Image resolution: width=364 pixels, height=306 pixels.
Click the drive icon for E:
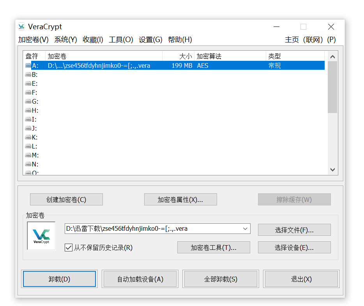click(x=28, y=83)
